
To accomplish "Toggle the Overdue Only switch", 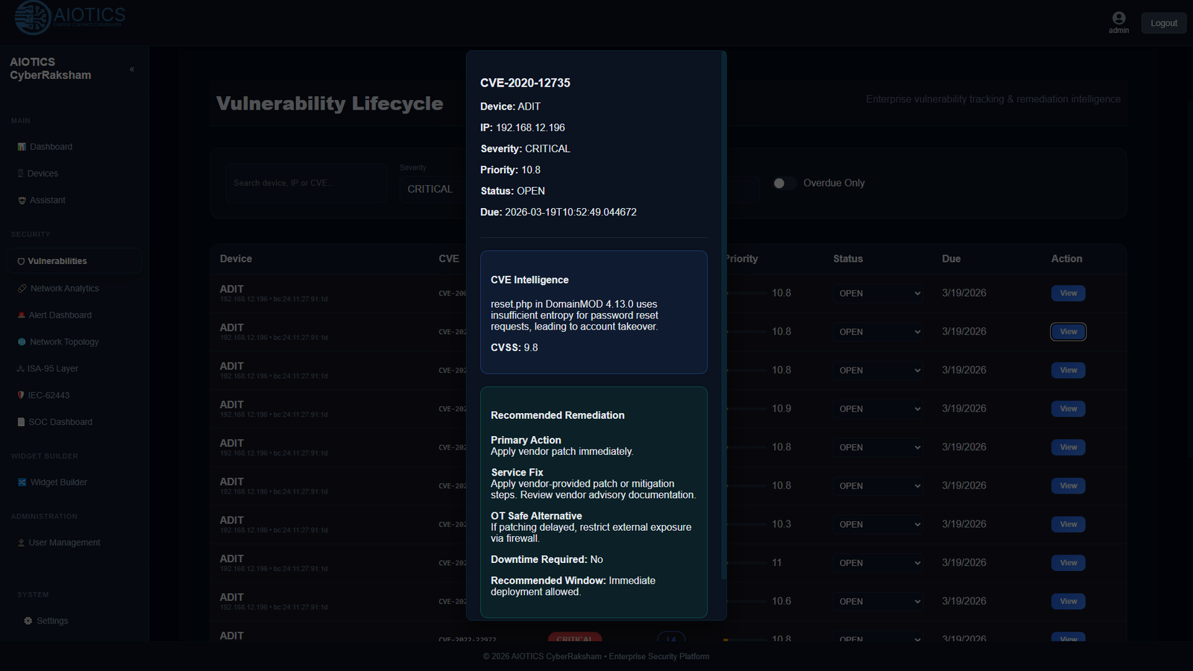I will 783,183.
